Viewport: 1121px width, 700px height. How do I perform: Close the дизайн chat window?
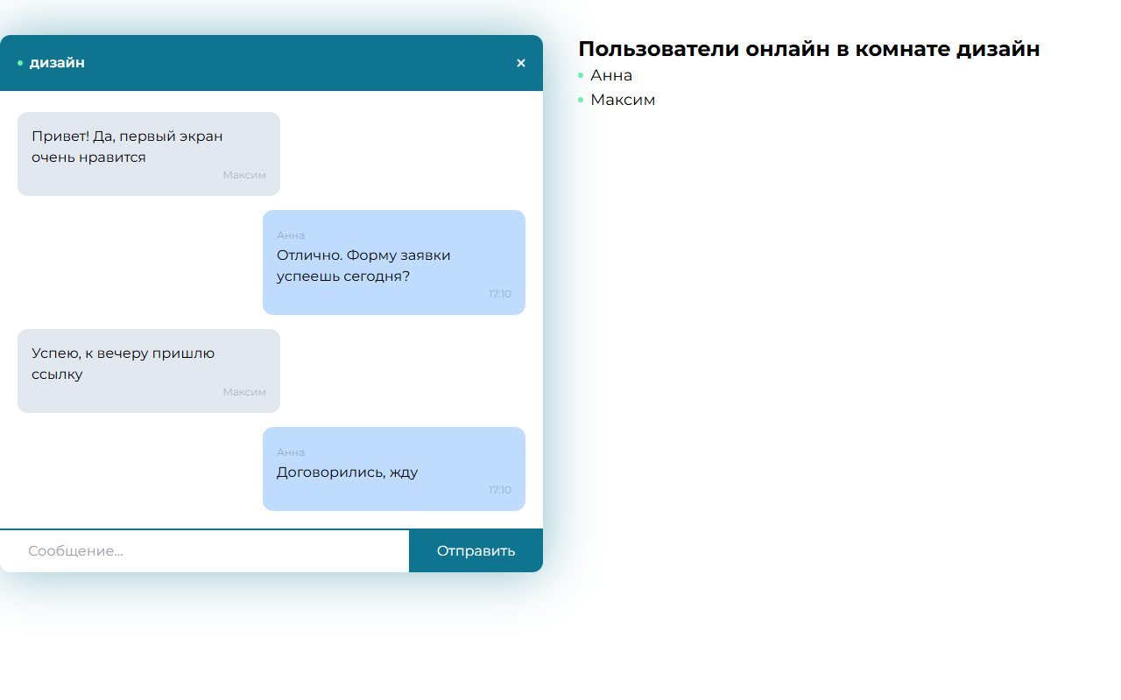521,63
